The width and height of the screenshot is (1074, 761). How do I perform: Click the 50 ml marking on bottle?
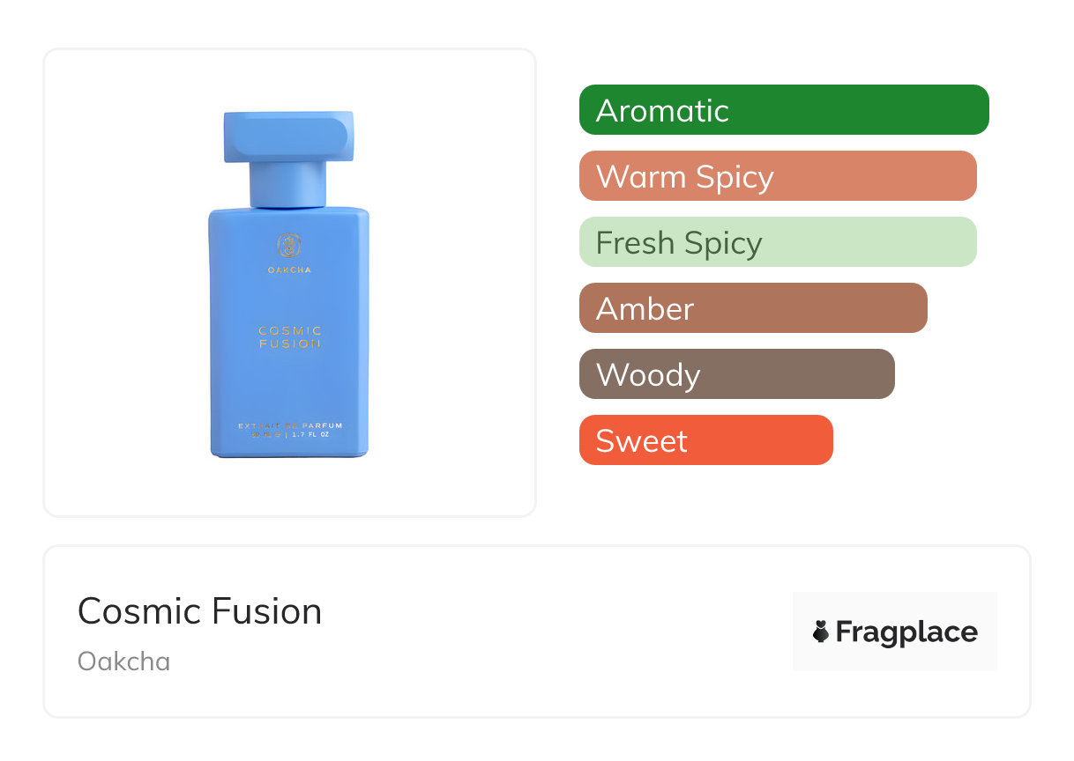265,435
